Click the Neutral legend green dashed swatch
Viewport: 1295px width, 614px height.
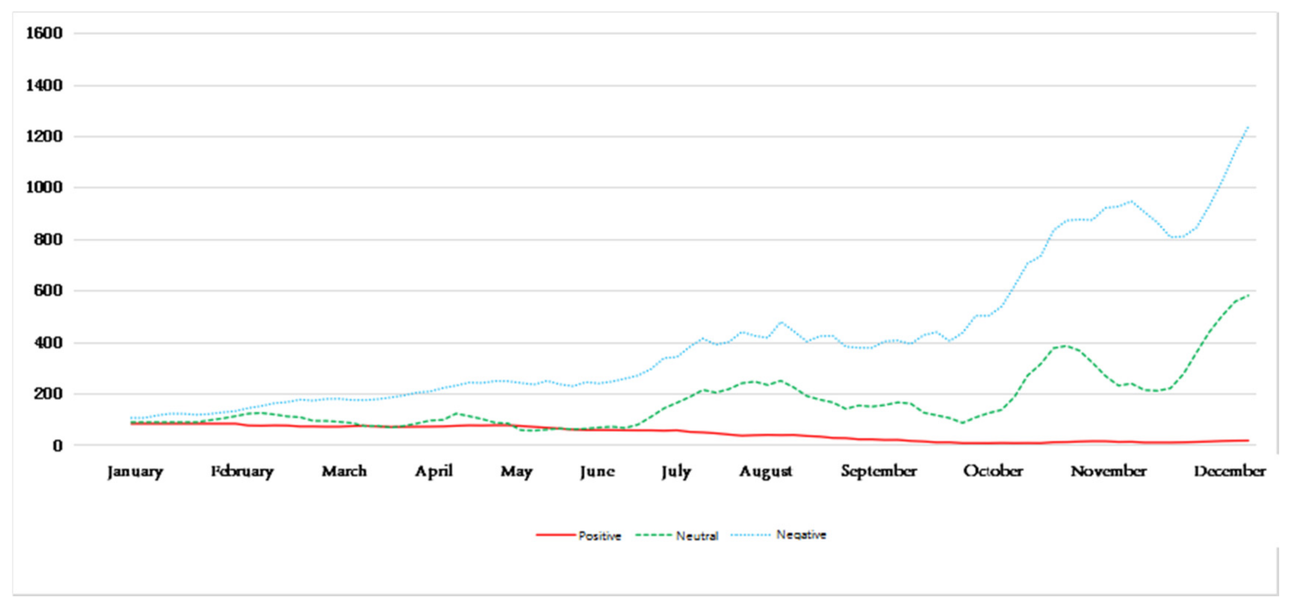pyautogui.click(x=654, y=536)
